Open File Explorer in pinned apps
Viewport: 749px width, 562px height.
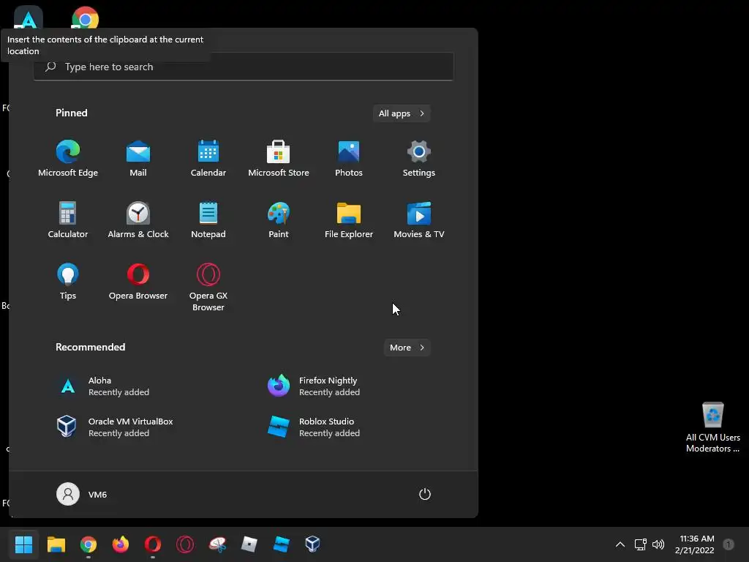(349, 220)
